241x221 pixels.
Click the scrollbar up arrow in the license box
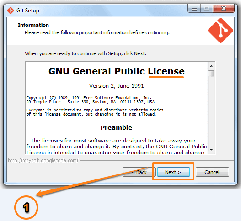pyautogui.click(x=211, y=66)
